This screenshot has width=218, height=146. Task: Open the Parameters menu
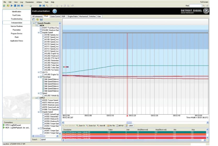pos(29,2)
